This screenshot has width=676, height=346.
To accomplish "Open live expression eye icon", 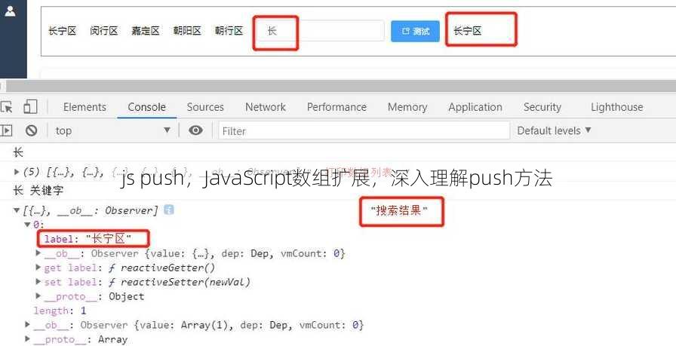I will coord(195,130).
